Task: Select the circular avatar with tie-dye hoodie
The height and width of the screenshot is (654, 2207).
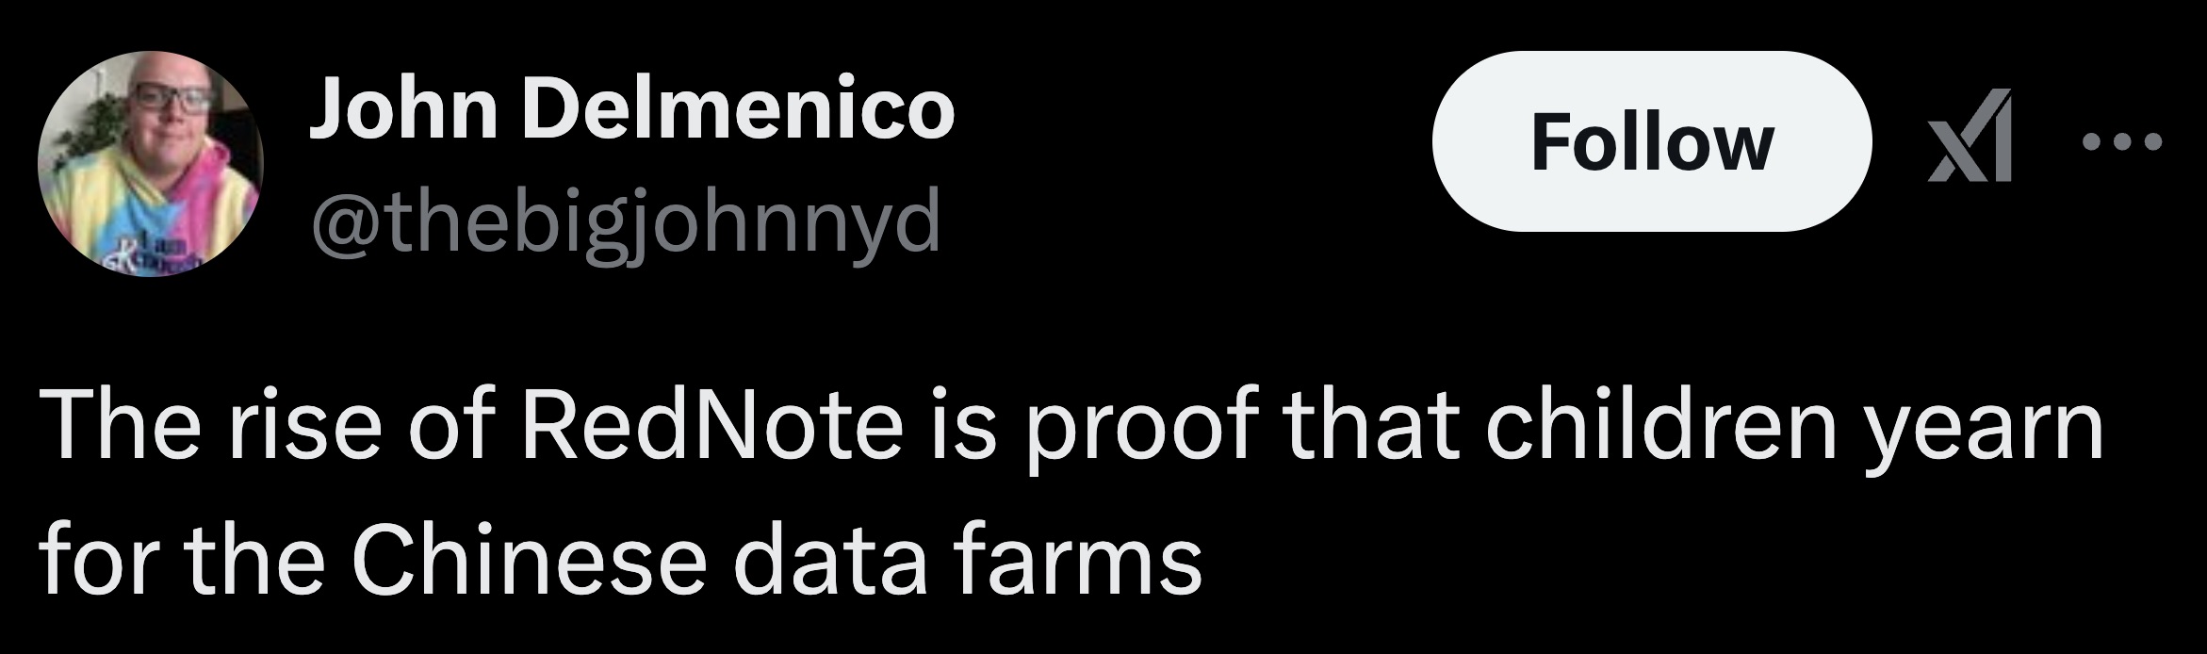Action: (x=151, y=164)
